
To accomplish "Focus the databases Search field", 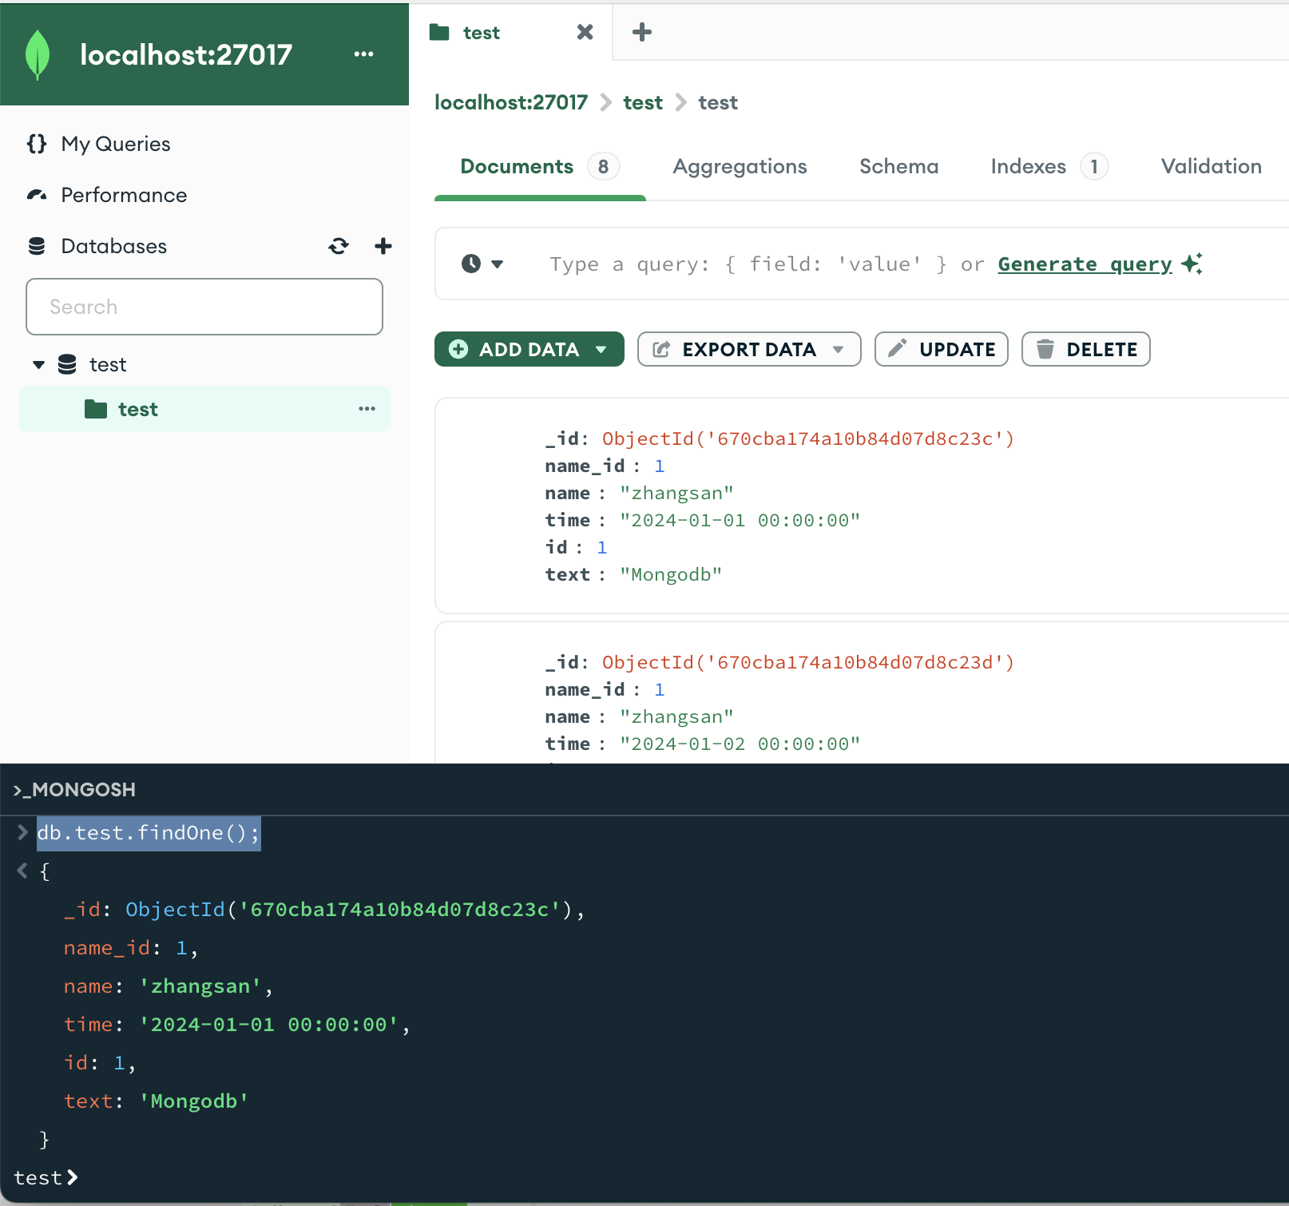I will pyautogui.click(x=204, y=307).
